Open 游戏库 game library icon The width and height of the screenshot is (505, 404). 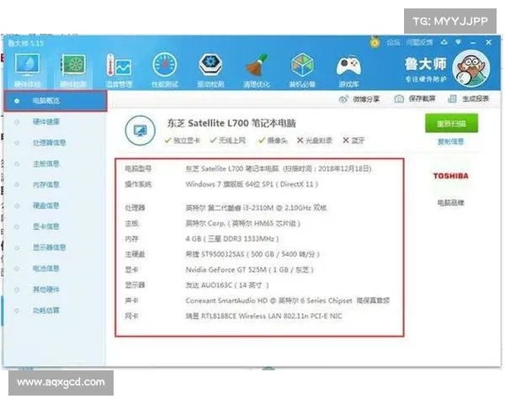pyautogui.click(x=347, y=67)
